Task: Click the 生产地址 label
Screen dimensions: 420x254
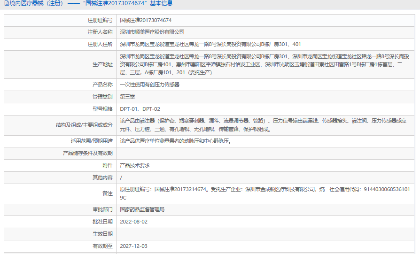Action: coord(102,64)
